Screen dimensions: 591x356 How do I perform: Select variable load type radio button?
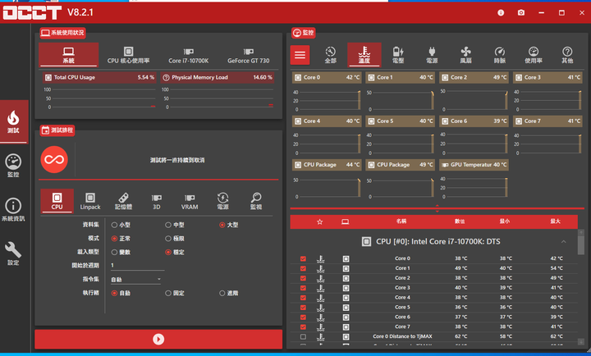(114, 252)
